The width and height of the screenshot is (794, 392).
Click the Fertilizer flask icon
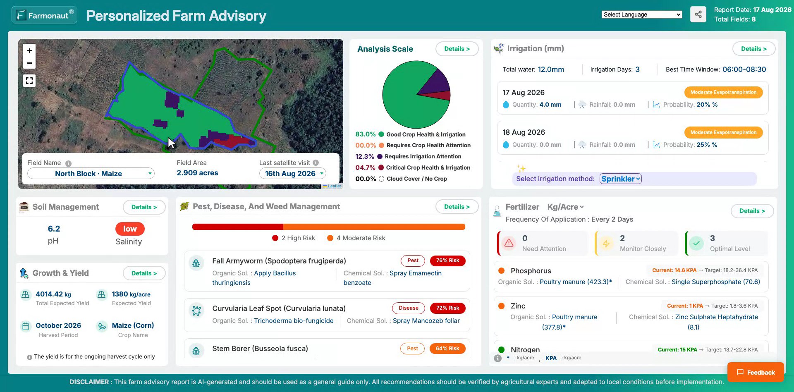click(x=497, y=211)
